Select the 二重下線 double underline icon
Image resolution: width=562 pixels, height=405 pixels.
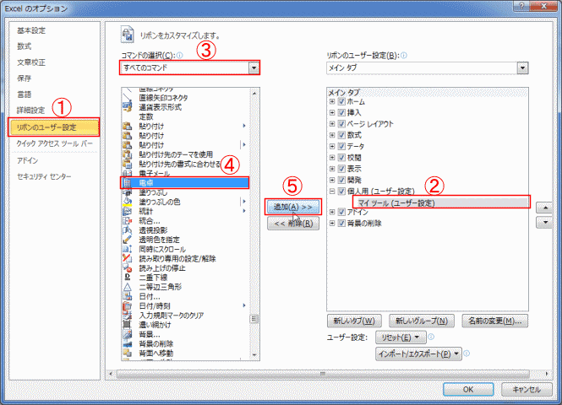[x=128, y=278]
